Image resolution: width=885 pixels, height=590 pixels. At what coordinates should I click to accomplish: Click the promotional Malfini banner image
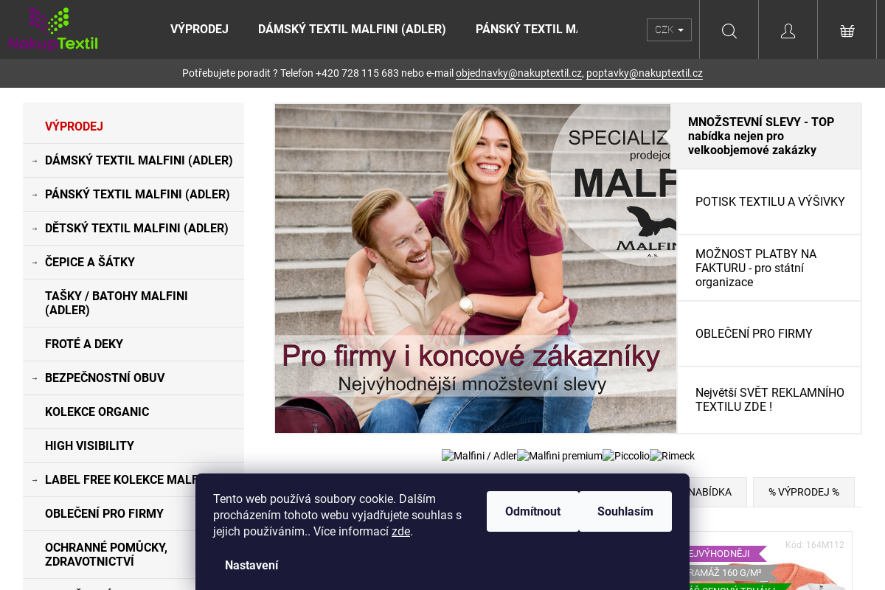(476, 268)
